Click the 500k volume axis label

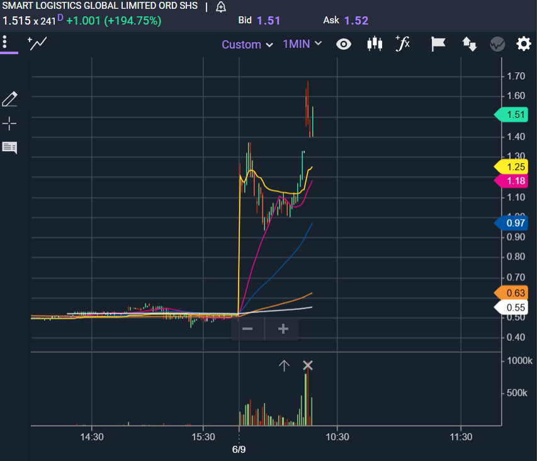pyautogui.click(x=517, y=392)
